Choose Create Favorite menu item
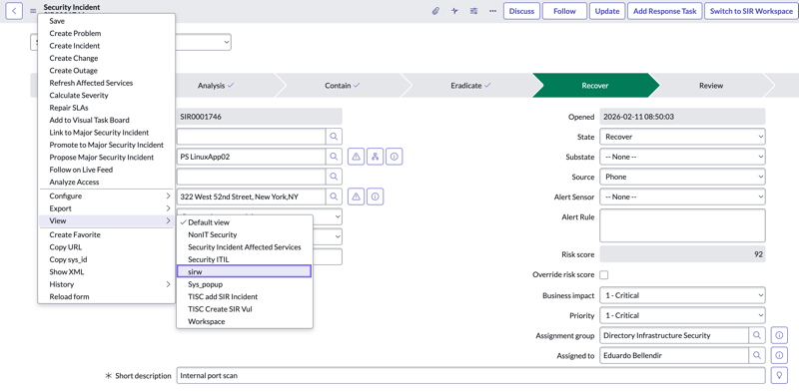 107,234
